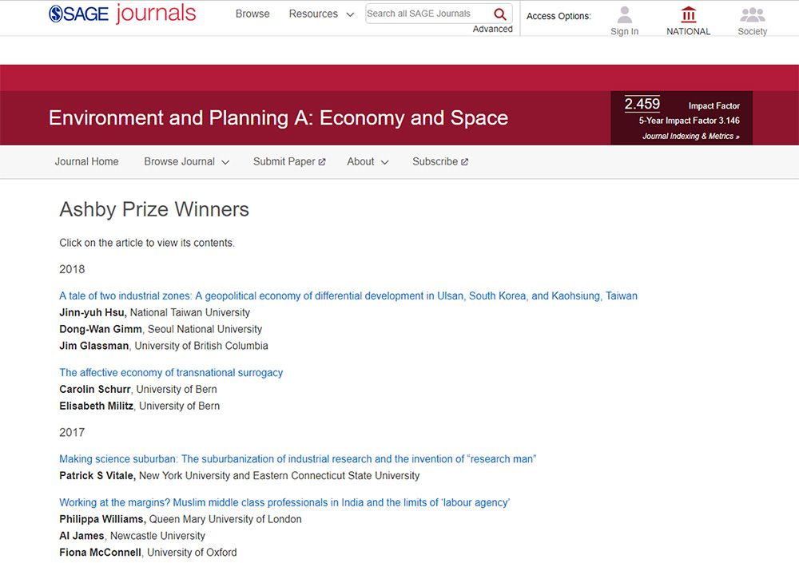The image size is (799, 563).
Task: Open the tale of two industrial zones article
Action: coord(348,295)
